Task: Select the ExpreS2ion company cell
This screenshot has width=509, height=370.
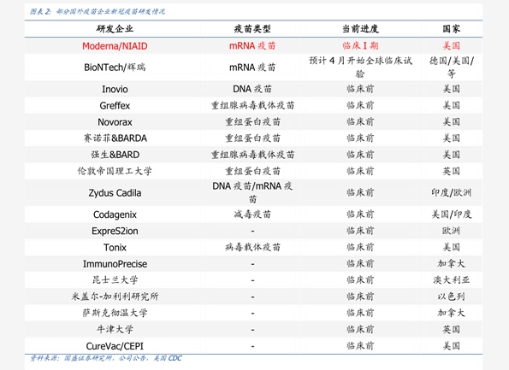Action: click(115, 232)
